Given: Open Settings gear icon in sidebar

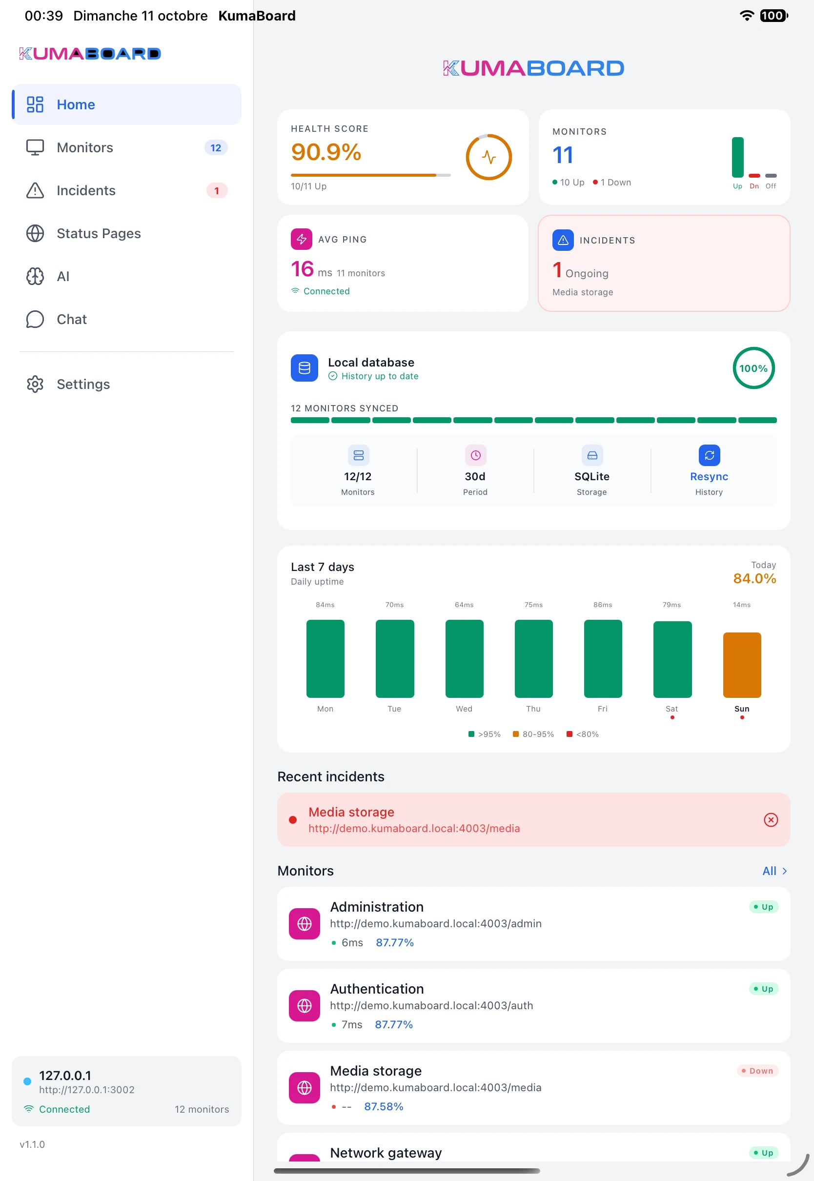Looking at the screenshot, I should click(35, 384).
